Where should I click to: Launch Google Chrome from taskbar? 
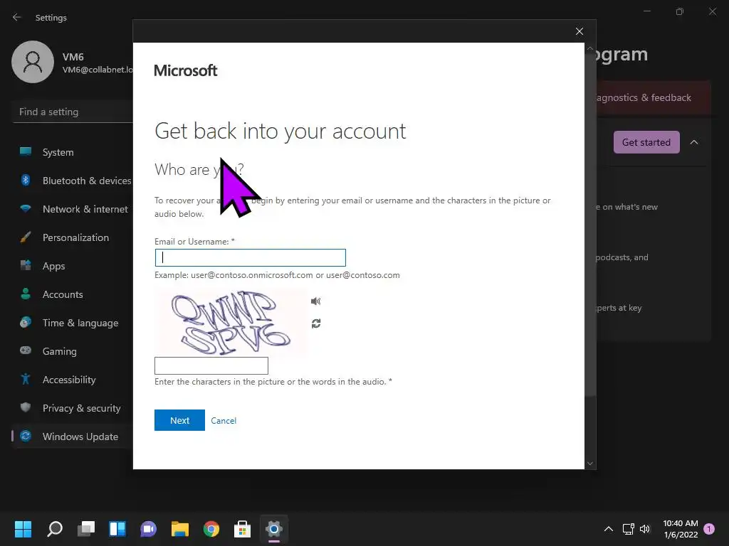(x=211, y=528)
